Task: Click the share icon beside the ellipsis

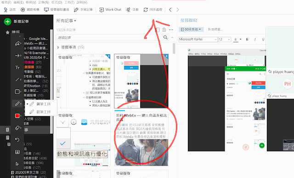Action: tap(164, 29)
